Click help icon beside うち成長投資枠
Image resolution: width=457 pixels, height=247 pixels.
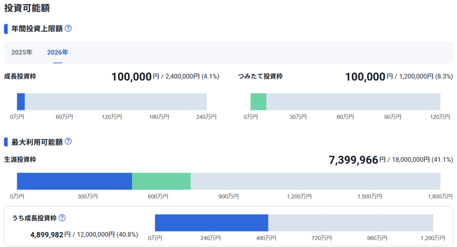pos(62,218)
